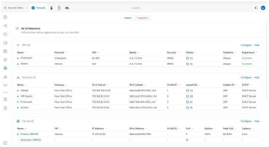Click Configure in the Networks section
This screenshot has width=269, height=147.
click(246, 78)
